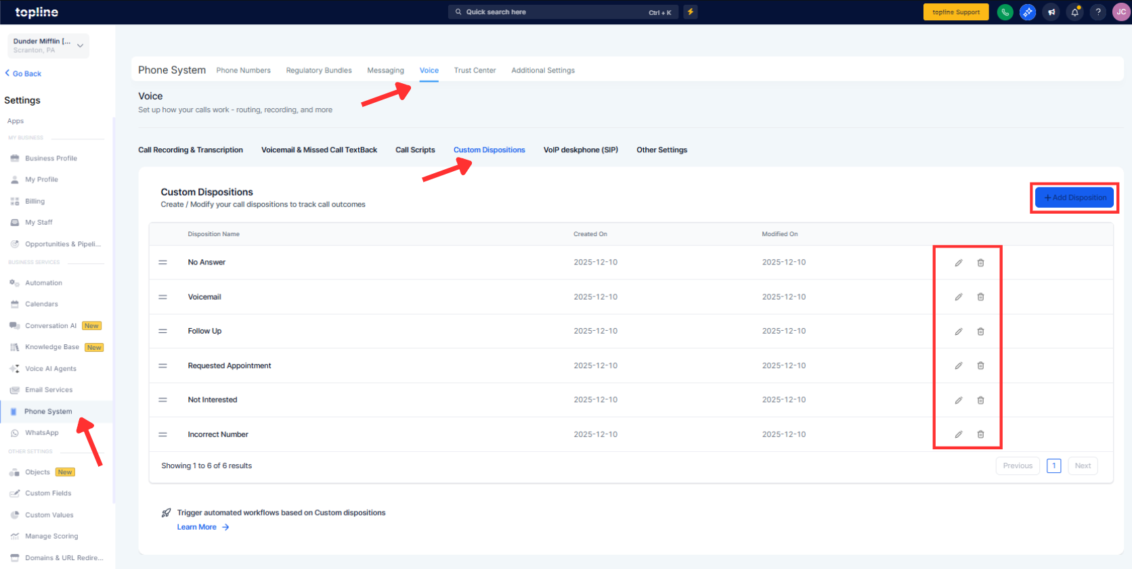Delete the Voicemail disposition via trash icon

(x=980, y=297)
